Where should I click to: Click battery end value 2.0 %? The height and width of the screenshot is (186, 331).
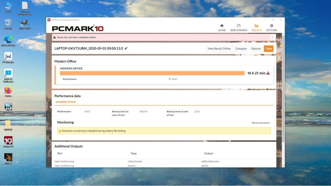[197, 111]
